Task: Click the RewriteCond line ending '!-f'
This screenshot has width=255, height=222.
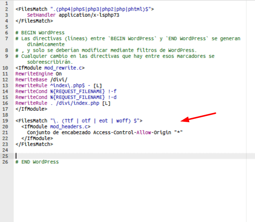Action: click(66, 91)
